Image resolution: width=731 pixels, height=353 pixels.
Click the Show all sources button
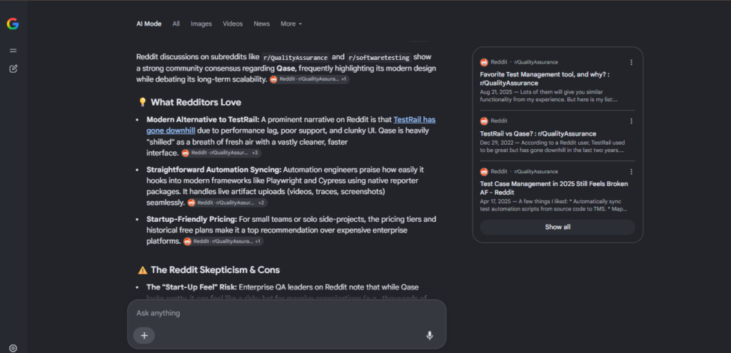click(x=558, y=227)
